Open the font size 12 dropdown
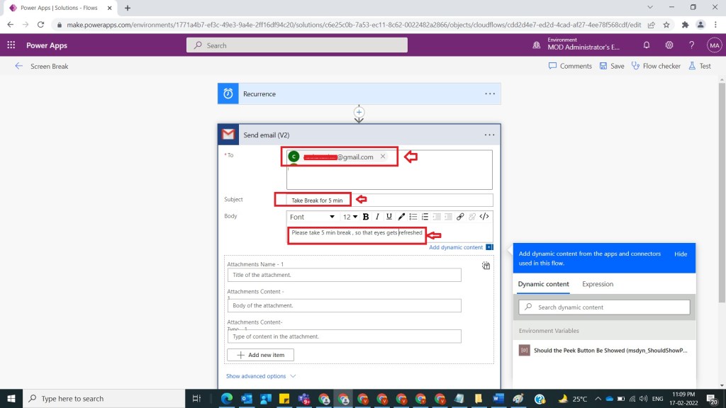The width and height of the screenshot is (726, 408). click(350, 217)
